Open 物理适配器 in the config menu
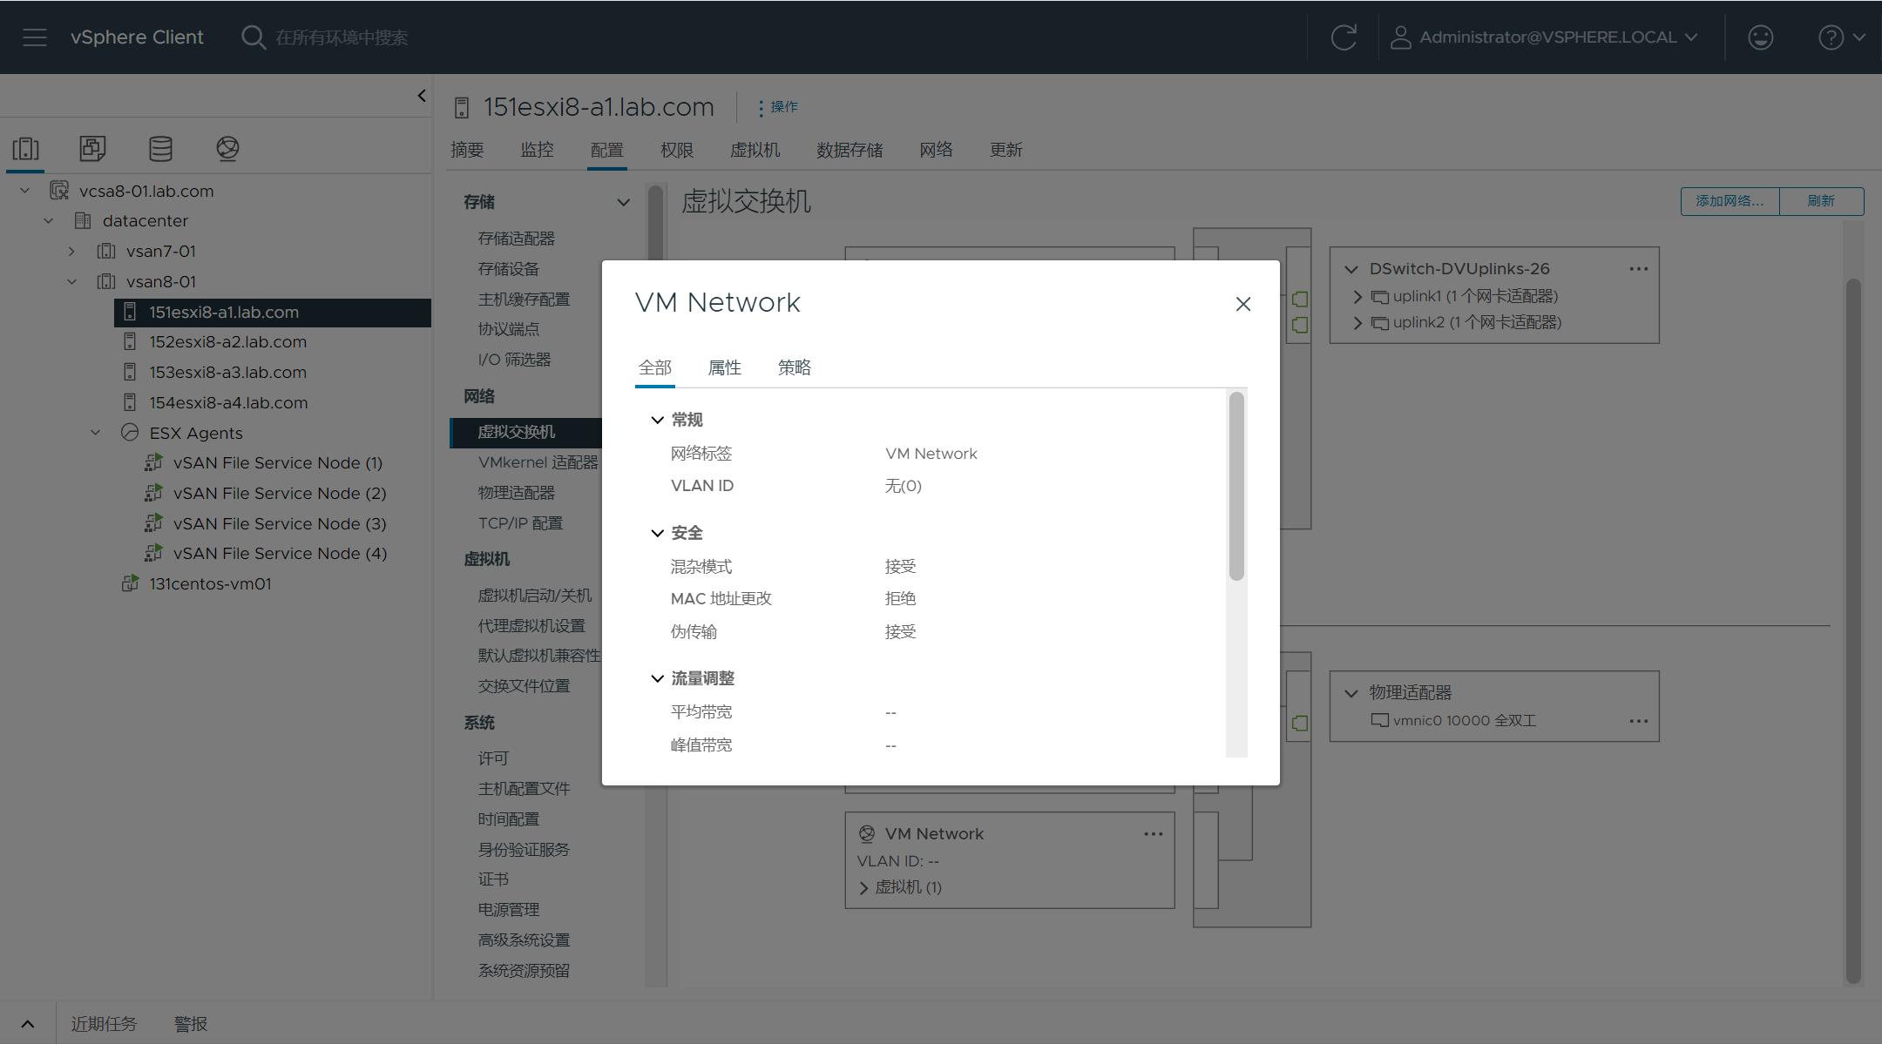Viewport: 1882px width, 1044px height. coord(517,493)
